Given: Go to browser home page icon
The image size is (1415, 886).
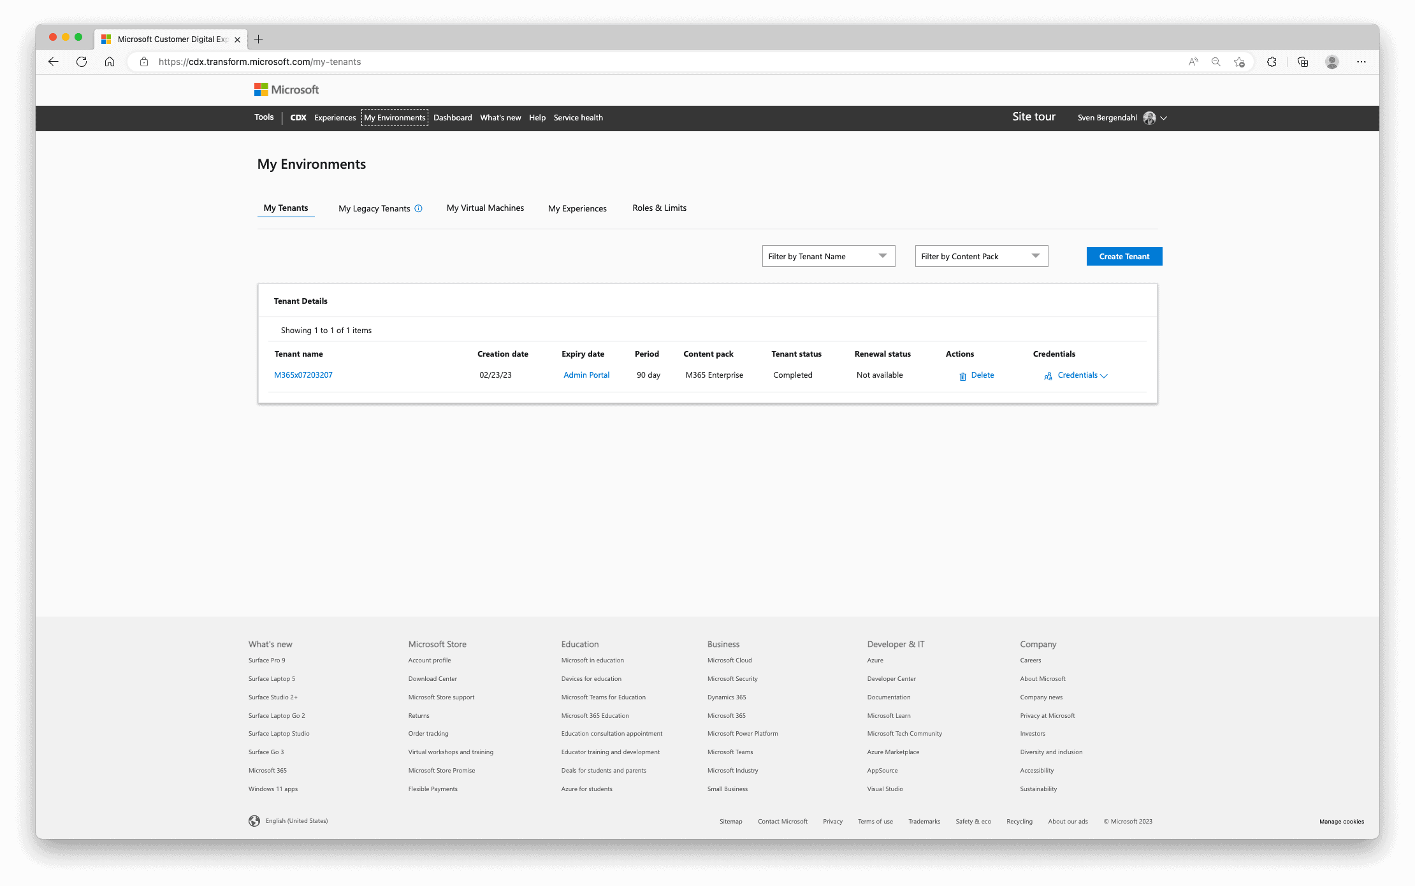Looking at the screenshot, I should pos(110,62).
